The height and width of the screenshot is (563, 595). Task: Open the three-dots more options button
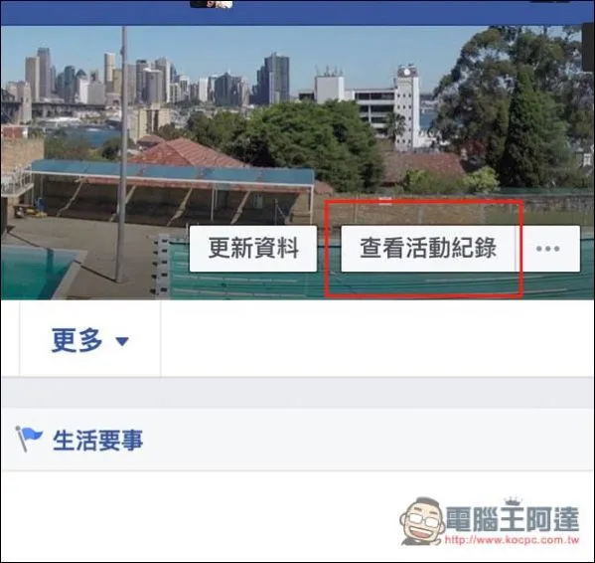click(547, 249)
